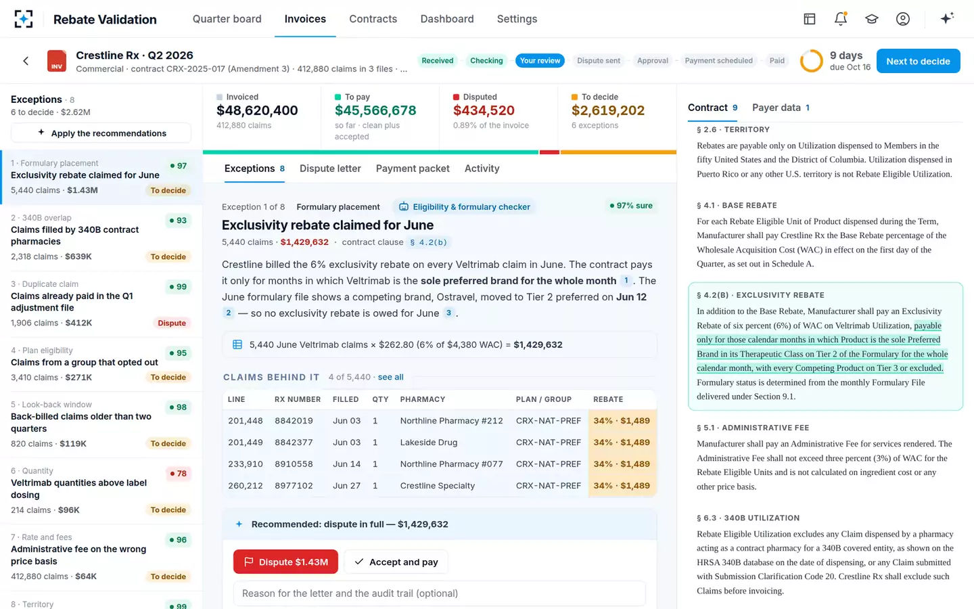The image size is (974, 609).
Task: Open the Quarter board menu
Action: [x=227, y=19]
